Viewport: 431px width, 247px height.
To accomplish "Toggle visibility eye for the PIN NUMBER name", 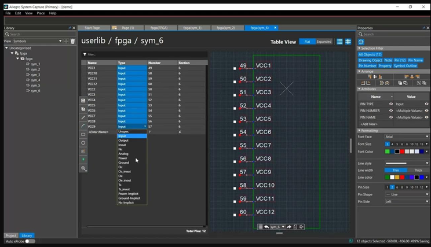I will tap(391, 110).
